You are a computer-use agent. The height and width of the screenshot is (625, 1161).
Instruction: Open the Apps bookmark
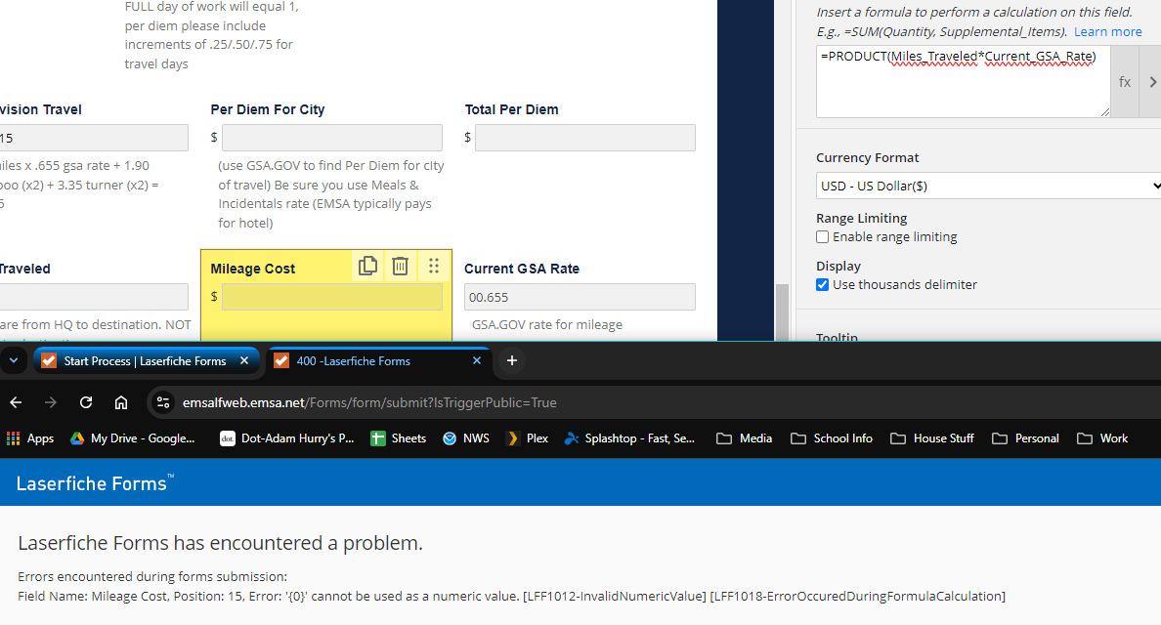click(30, 438)
